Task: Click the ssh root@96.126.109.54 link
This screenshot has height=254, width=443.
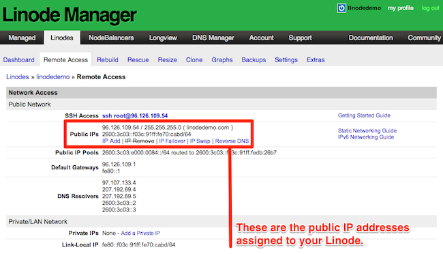Action: [135, 115]
